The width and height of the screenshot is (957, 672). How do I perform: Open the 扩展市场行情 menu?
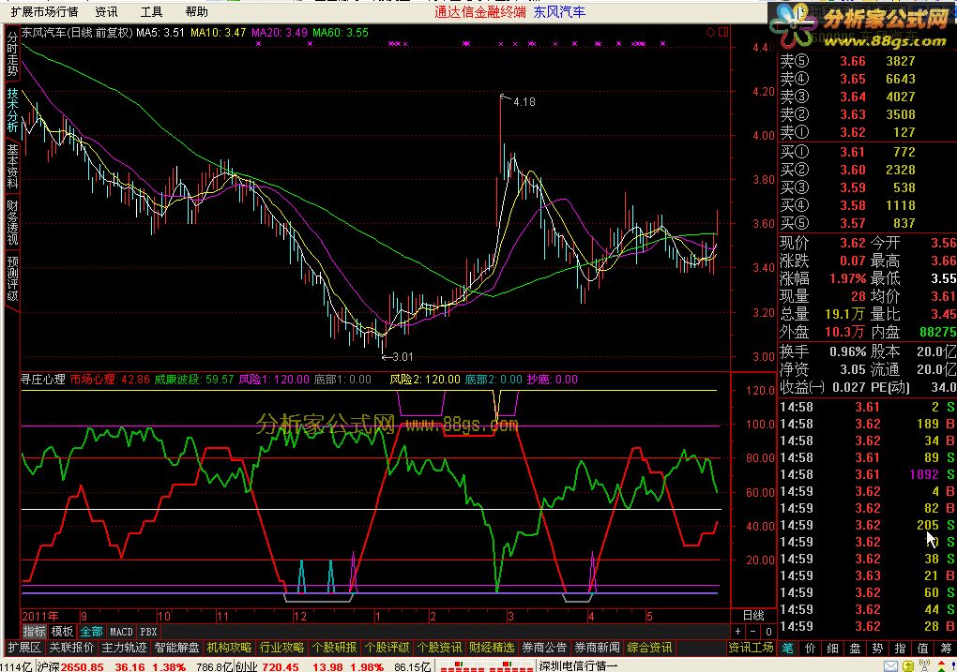point(44,11)
